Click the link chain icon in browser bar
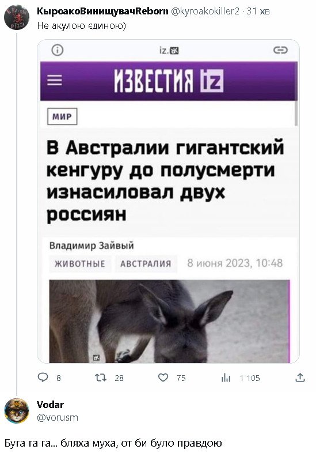Screen dimensions: 316x457 [x=280, y=50]
